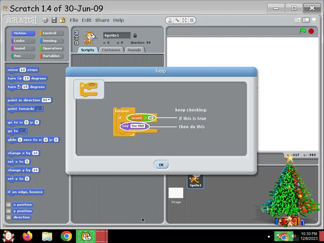Click the red stop sign

click(311, 31)
